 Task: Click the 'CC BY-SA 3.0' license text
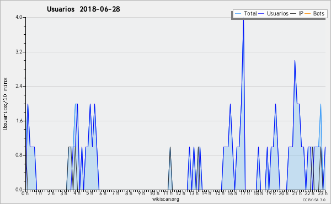point(314,200)
